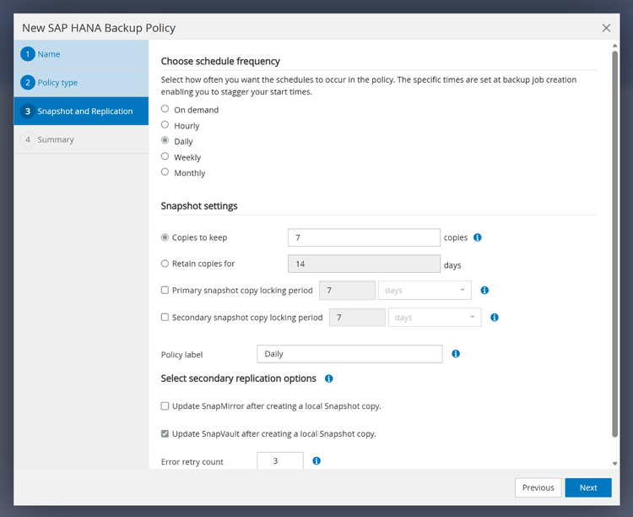Click the secondary locking period value field

[x=357, y=318]
